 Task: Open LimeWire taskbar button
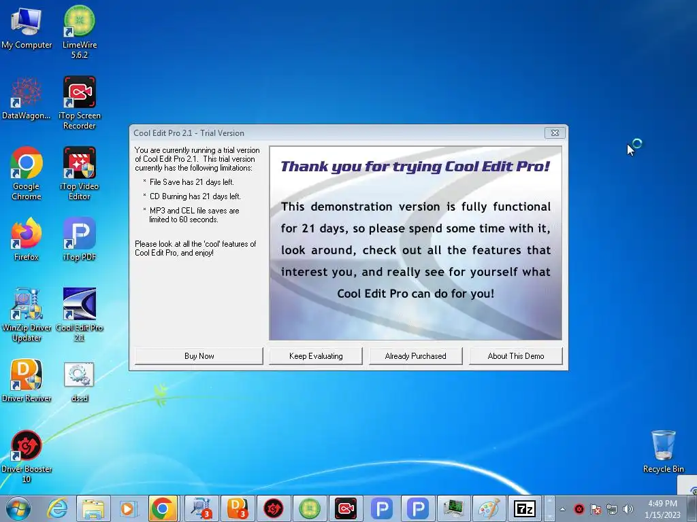pyautogui.click(x=310, y=508)
